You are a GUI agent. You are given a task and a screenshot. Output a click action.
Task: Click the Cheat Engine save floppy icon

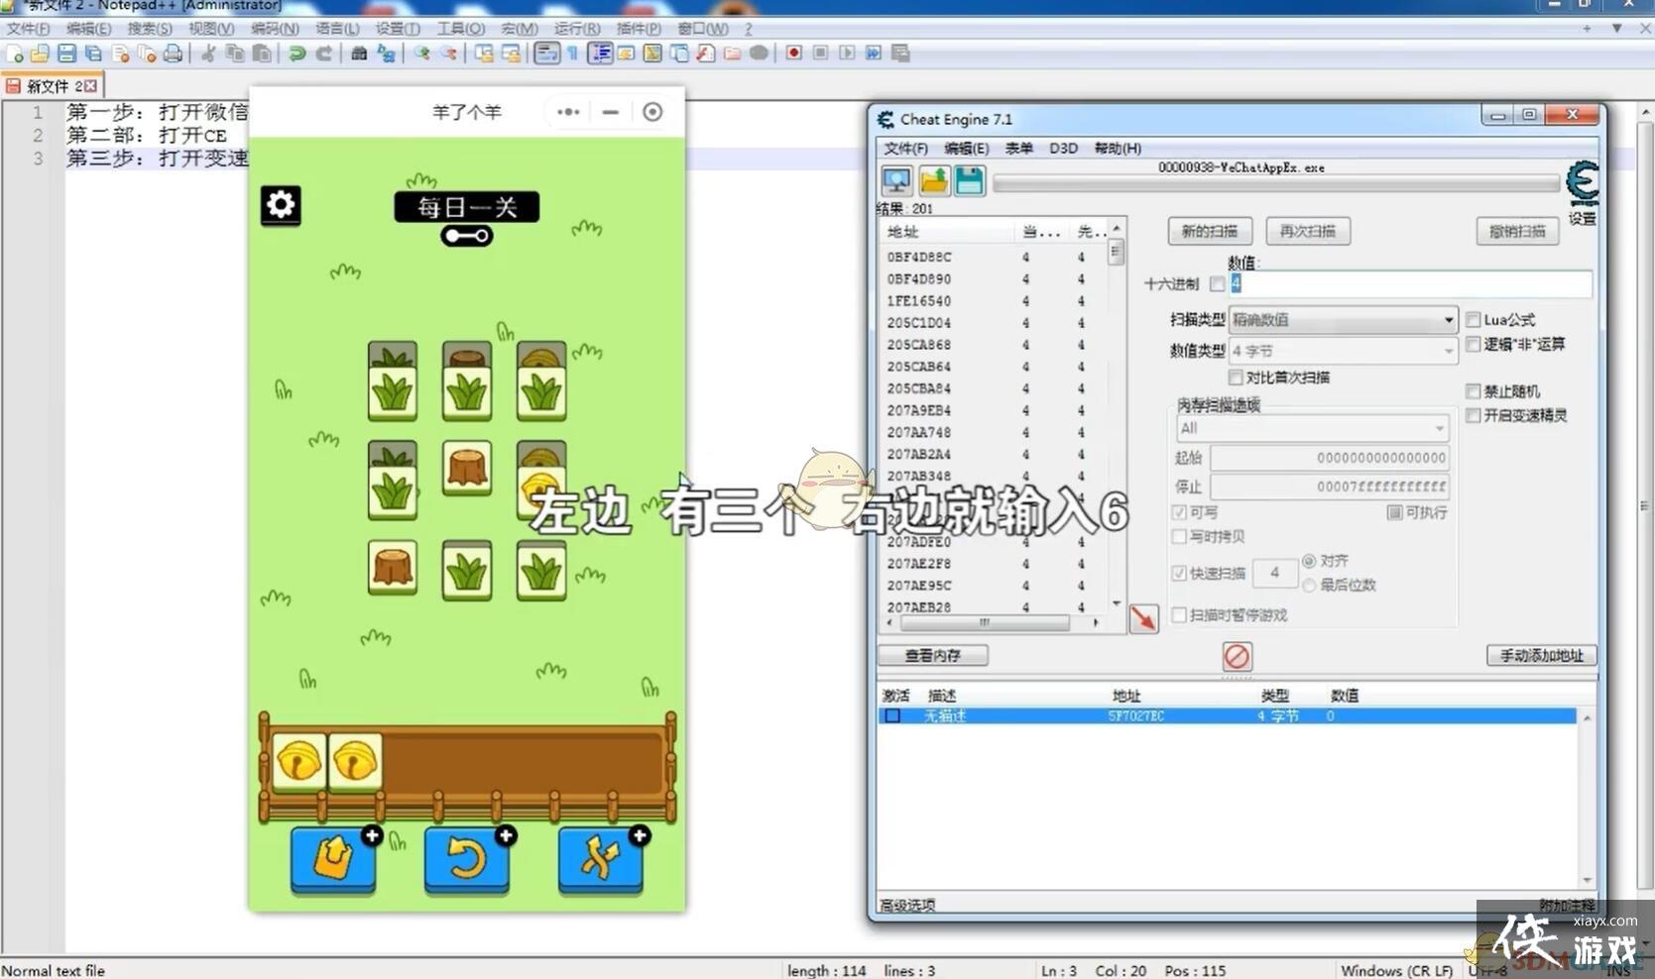(969, 180)
